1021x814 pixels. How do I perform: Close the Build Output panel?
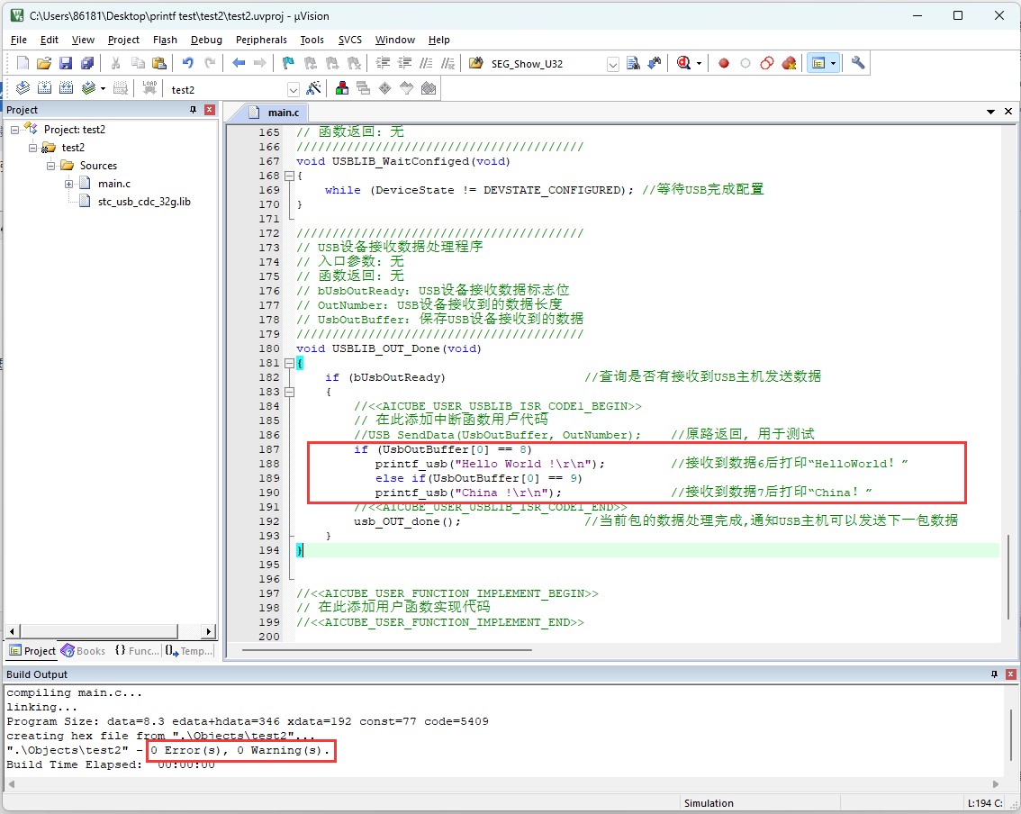[x=1010, y=674]
